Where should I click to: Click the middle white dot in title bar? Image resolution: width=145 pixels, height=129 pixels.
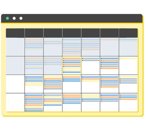click(14, 18)
